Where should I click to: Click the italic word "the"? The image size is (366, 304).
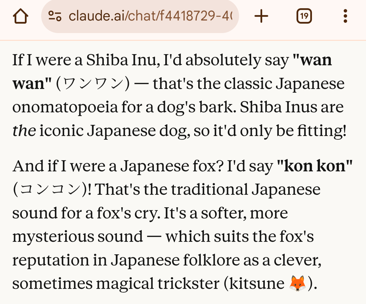[x=24, y=131]
